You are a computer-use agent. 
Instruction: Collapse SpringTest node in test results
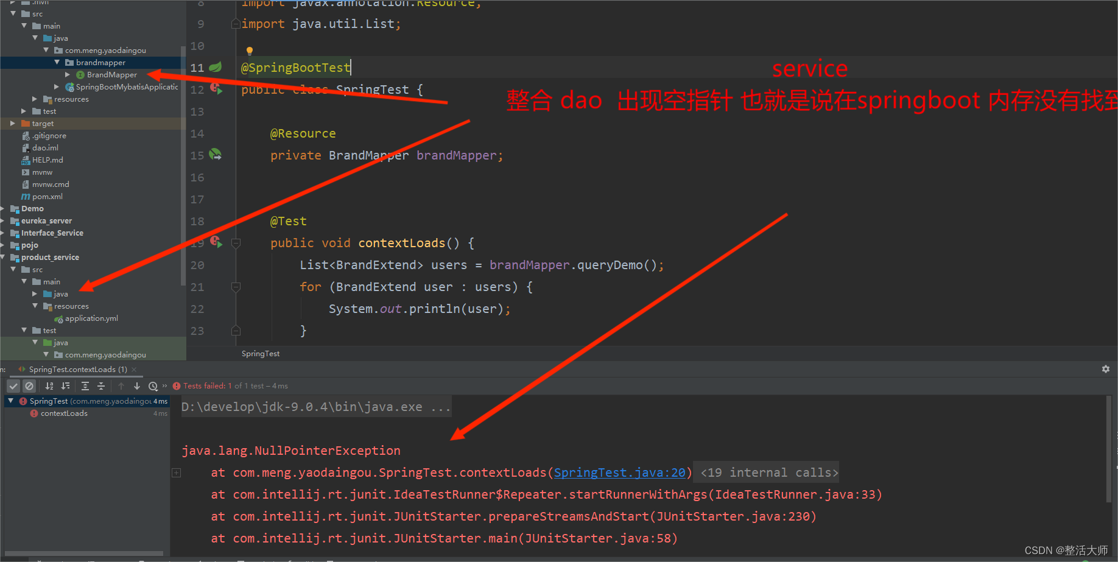point(11,401)
